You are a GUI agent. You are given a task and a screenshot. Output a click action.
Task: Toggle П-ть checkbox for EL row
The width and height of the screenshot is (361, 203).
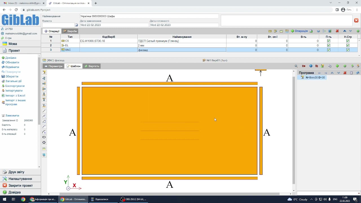329,45
